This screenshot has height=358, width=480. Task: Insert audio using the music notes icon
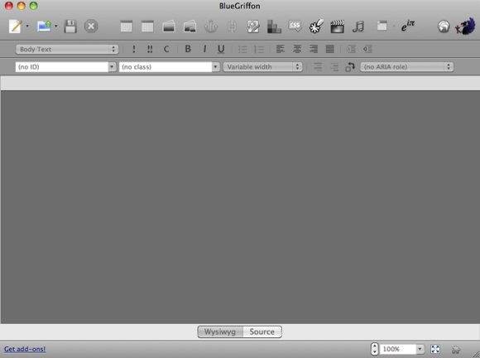click(x=358, y=27)
